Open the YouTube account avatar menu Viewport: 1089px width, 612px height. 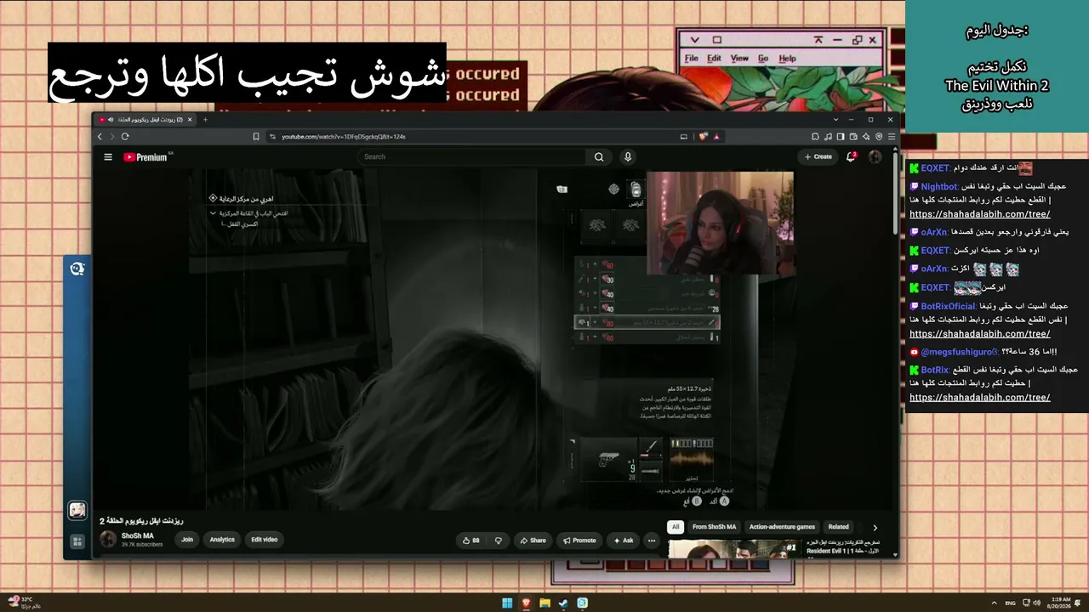click(875, 156)
